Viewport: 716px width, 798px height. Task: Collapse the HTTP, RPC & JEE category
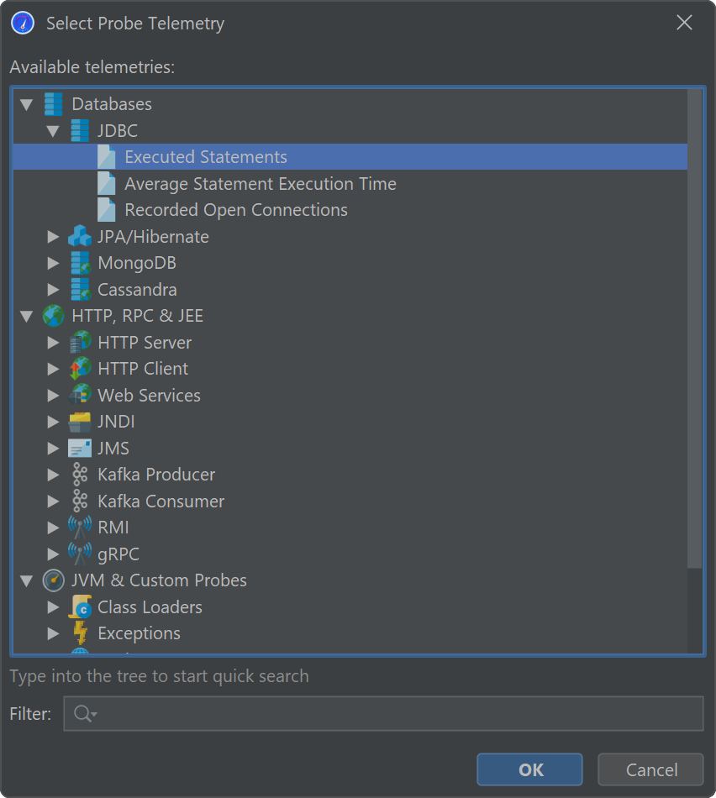[26, 316]
